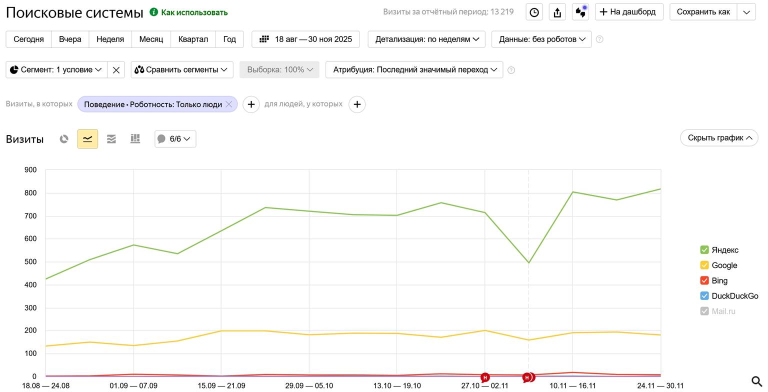
Task: Open the Как использовать help link
Action: (x=193, y=12)
